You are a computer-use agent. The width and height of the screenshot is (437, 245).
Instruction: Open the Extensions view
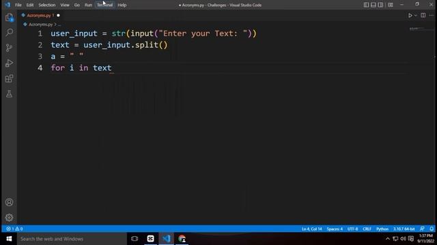pyautogui.click(x=9, y=78)
